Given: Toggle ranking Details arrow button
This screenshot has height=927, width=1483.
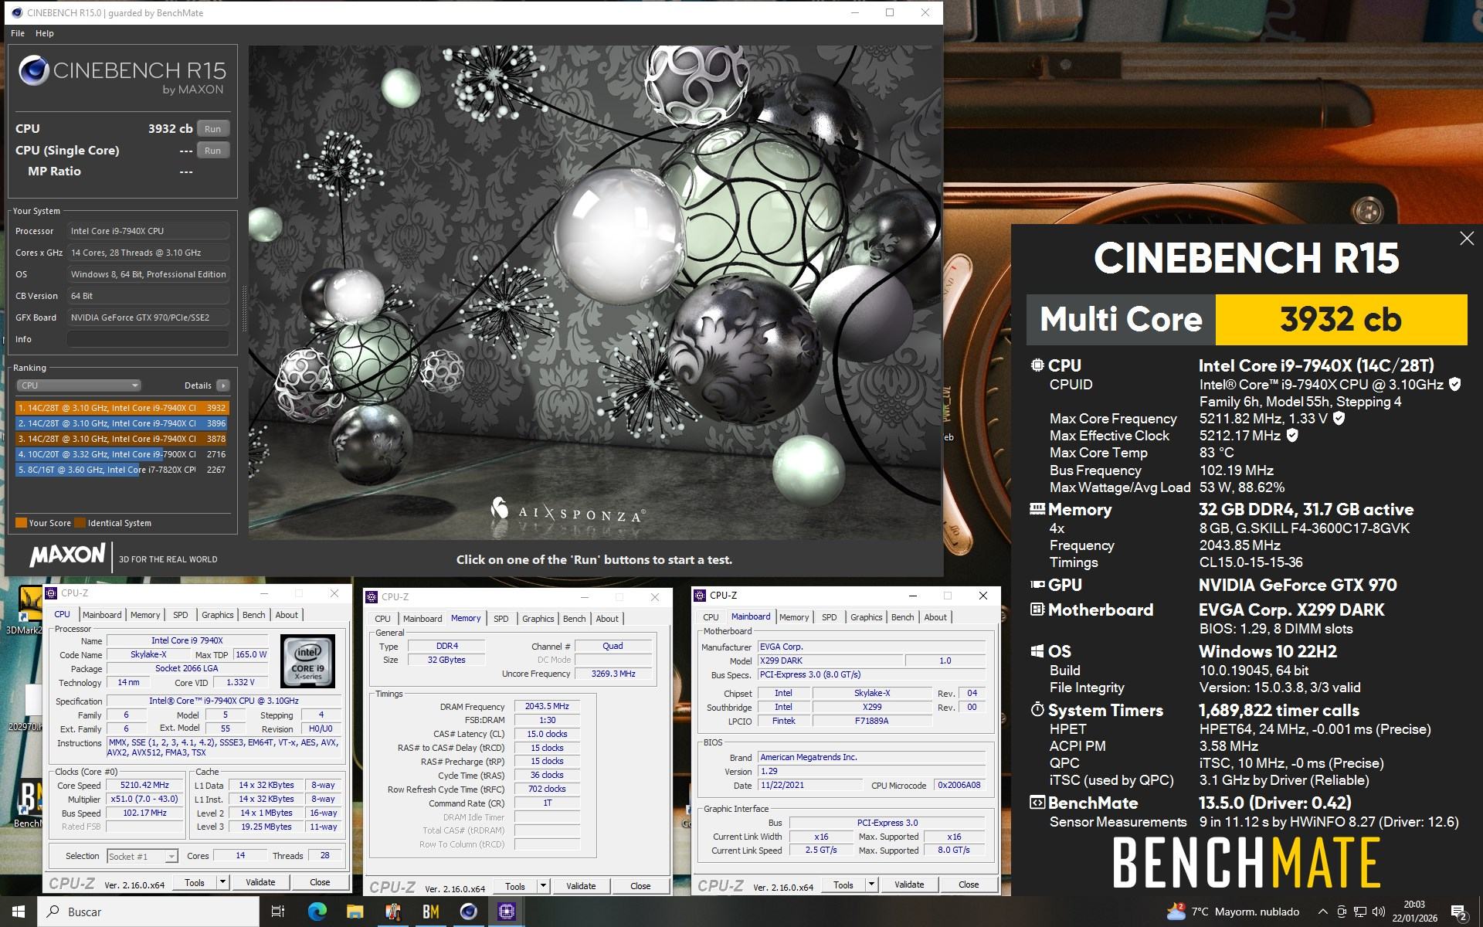Looking at the screenshot, I should (223, 385).
